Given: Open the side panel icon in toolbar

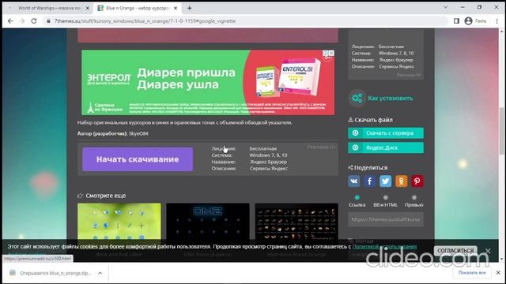Looking at the screenshot, I should tap(456, 21).
